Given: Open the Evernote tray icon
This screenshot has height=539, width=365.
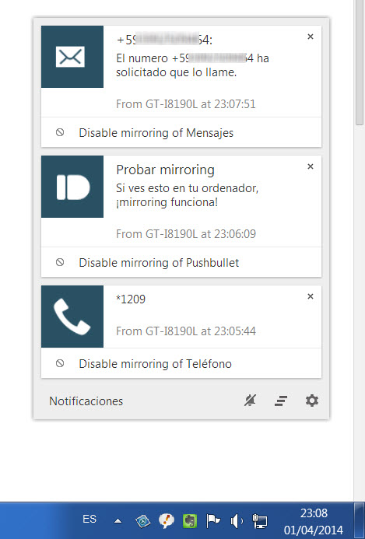Looking at the screenshot, I should 190,521.
